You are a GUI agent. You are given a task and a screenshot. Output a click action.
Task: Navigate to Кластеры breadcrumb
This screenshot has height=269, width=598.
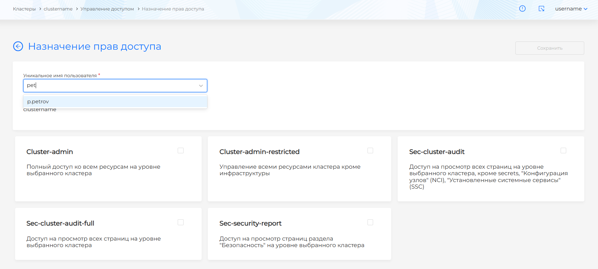24,9
